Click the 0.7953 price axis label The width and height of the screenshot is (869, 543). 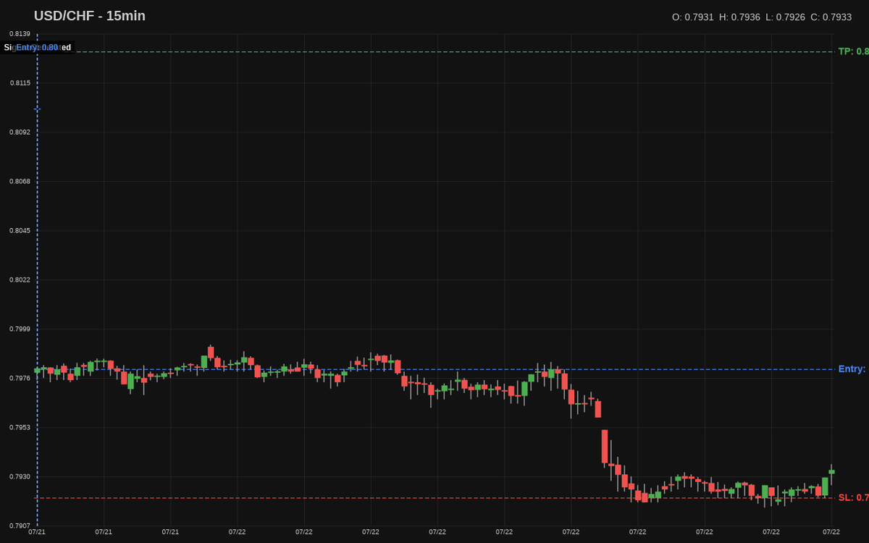20,428
